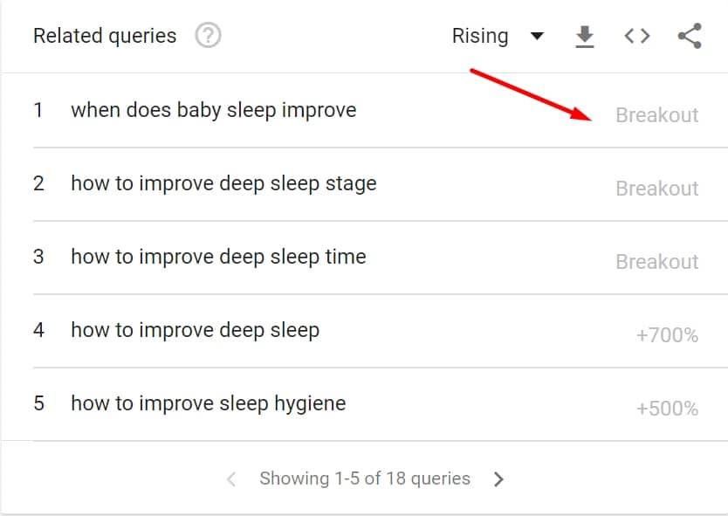
Task: Go to the previous page of queries
Action: (231, 478)
